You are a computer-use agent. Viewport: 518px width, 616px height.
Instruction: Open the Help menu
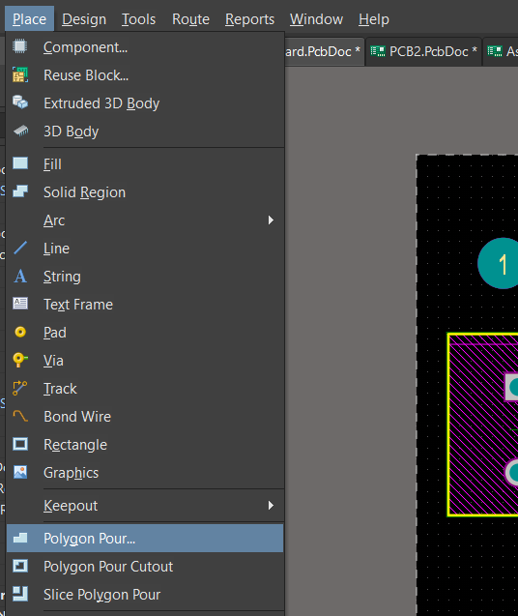(x=373, y=19)
